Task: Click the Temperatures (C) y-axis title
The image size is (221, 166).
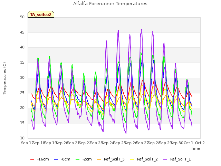Action: pos(4,78)
